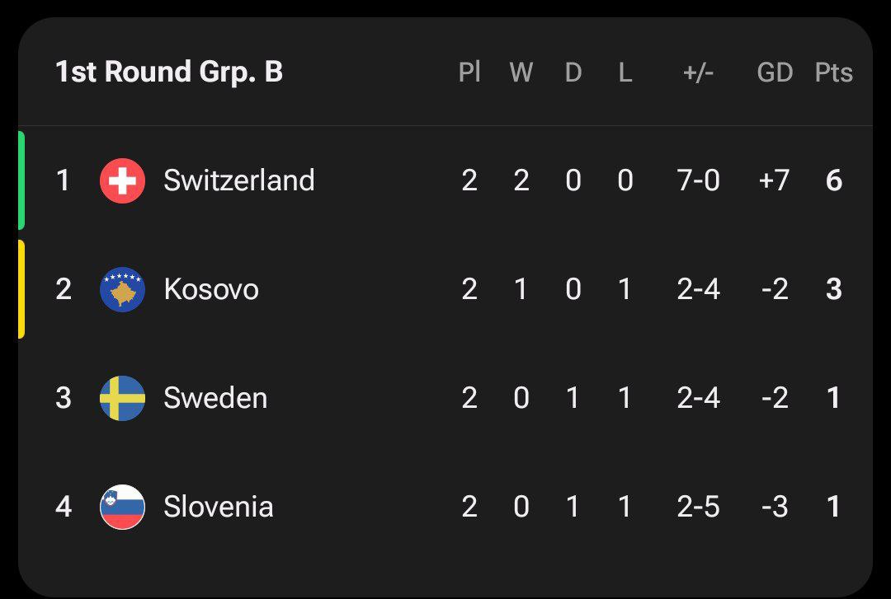This screenshot has width=891, height=599.
Task: Click the Switzerland flag icon
Action: 122,180
